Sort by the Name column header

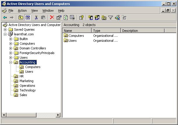pos(77,31)
